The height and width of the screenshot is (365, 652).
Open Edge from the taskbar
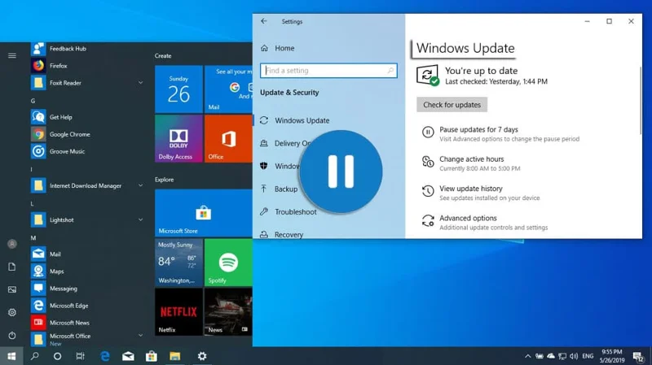[x=105, y=356]
